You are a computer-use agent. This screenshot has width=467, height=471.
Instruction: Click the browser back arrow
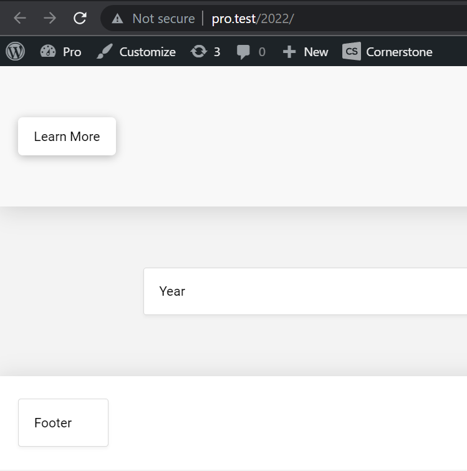pos(20,18)
